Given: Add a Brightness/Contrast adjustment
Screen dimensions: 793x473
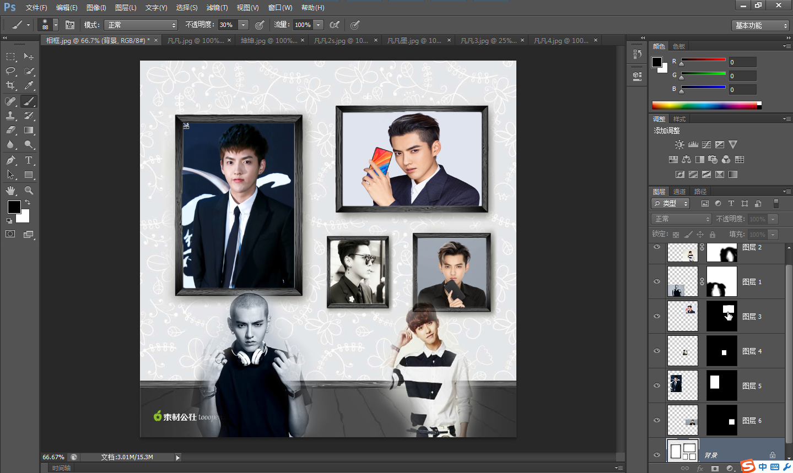Looking at the screenshot, I should pyautogui.click(x=679, y=144).
